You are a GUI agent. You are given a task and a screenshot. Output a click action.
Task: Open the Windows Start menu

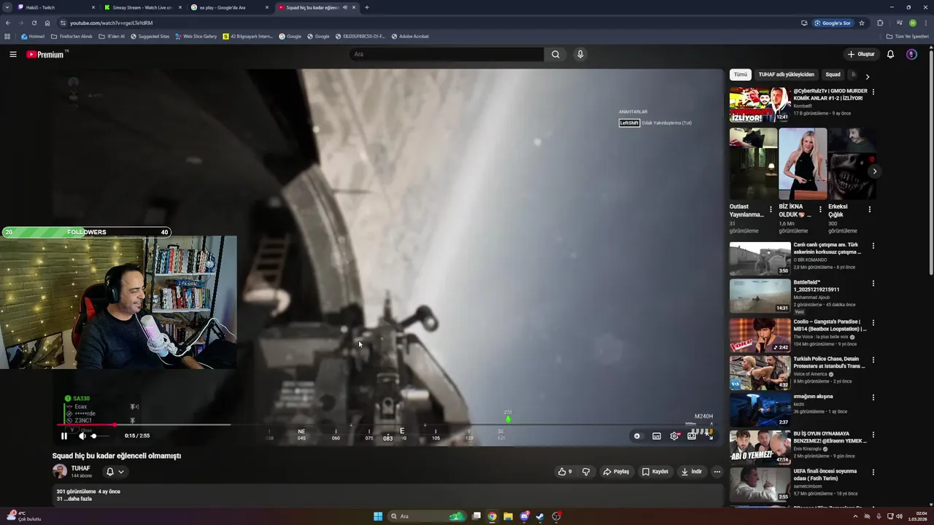pos(378,516)
